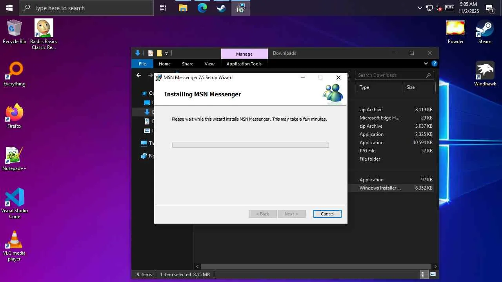Open the Application Tools ribbon tab
Screen dimensions: 502x282
pyautogui.click(x=244, y=64)
